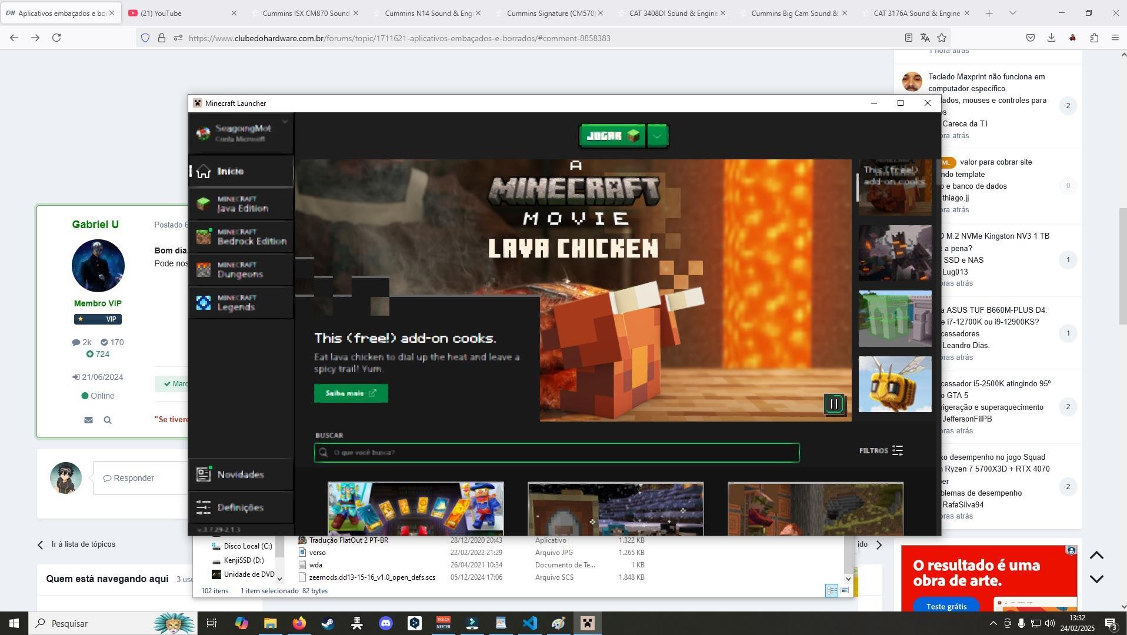
Task: Open 'Teclado Maxprint não funciona' topic link
Action: coord(986,82)
